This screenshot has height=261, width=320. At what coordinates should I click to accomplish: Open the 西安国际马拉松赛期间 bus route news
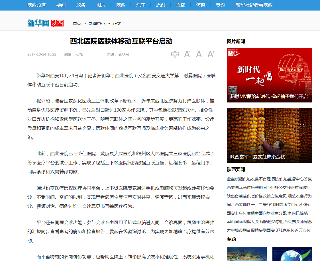[267, 188]
